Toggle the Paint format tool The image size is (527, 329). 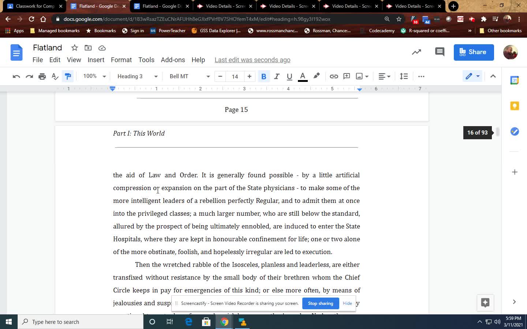coord(68,76)
